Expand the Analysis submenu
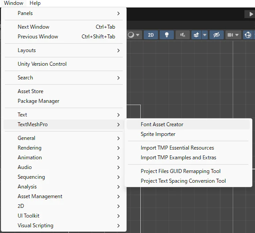The width and height of the screenshot is (255, 233). (x=64, y=187)
